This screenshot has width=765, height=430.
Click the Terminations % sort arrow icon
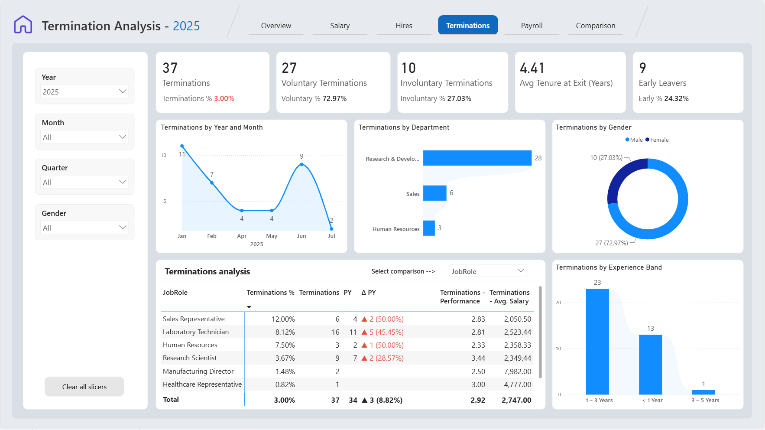249,307
